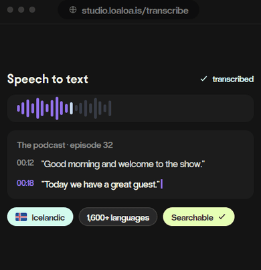Viewport: 261px width, 270px height.
Task: Click the grey unplayed waveform section
Action: point(93,108)
